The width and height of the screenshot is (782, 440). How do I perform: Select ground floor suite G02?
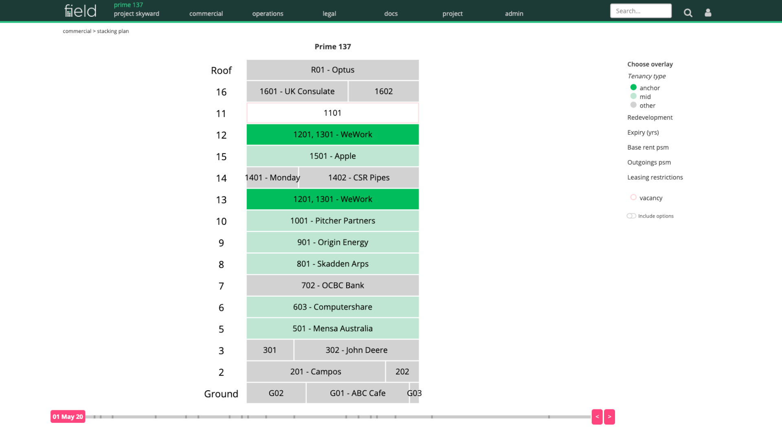(276, 394)
